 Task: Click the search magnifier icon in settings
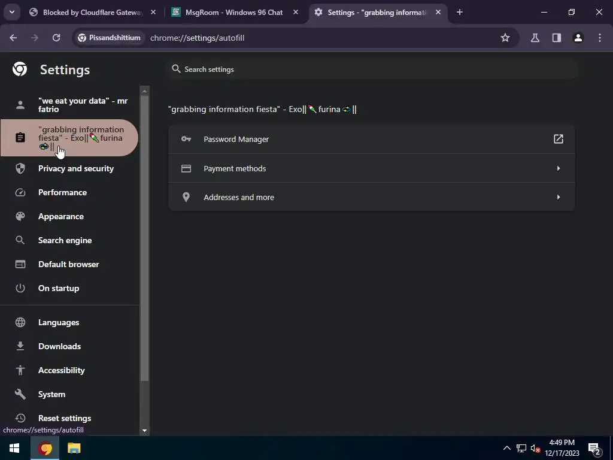tap(177, 69)
